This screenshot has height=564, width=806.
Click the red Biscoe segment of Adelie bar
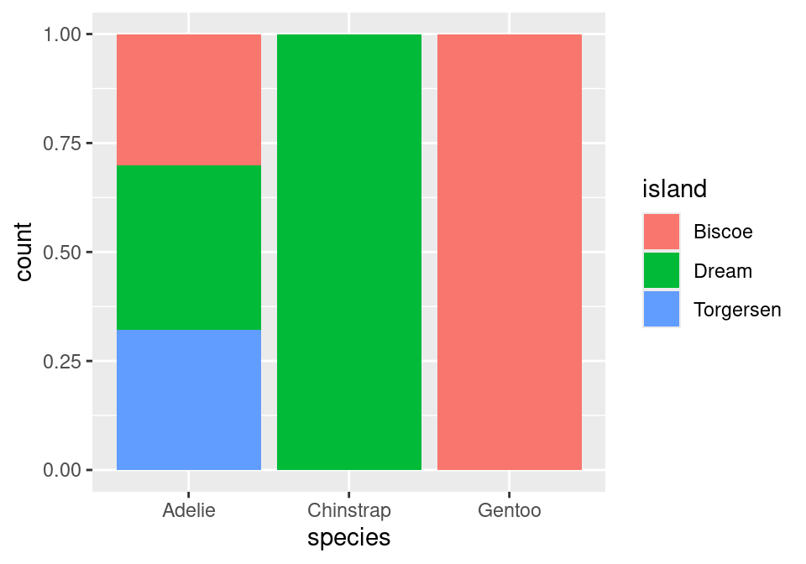(189, 100)
